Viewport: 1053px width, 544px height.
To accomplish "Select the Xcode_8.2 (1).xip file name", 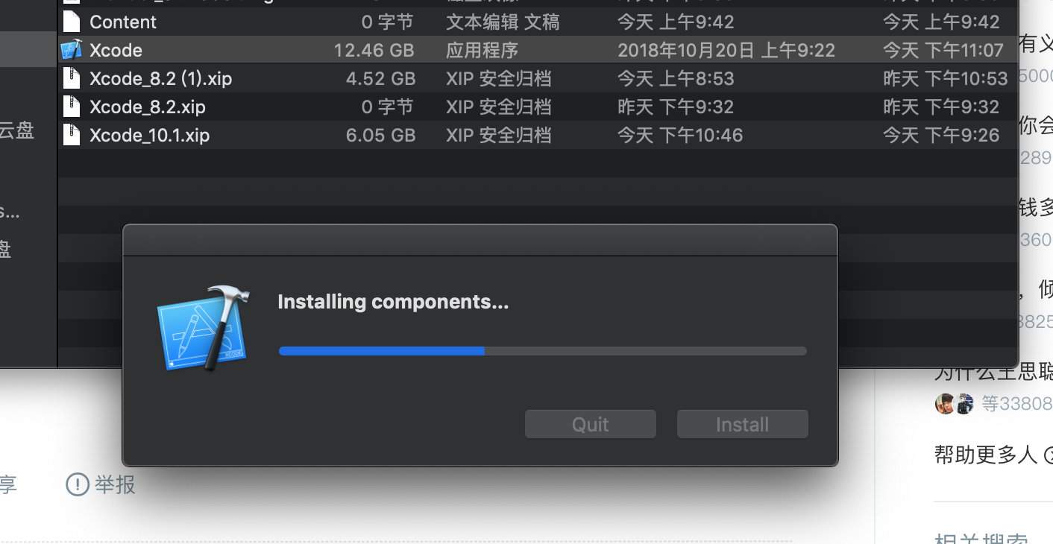I will 160,78.
